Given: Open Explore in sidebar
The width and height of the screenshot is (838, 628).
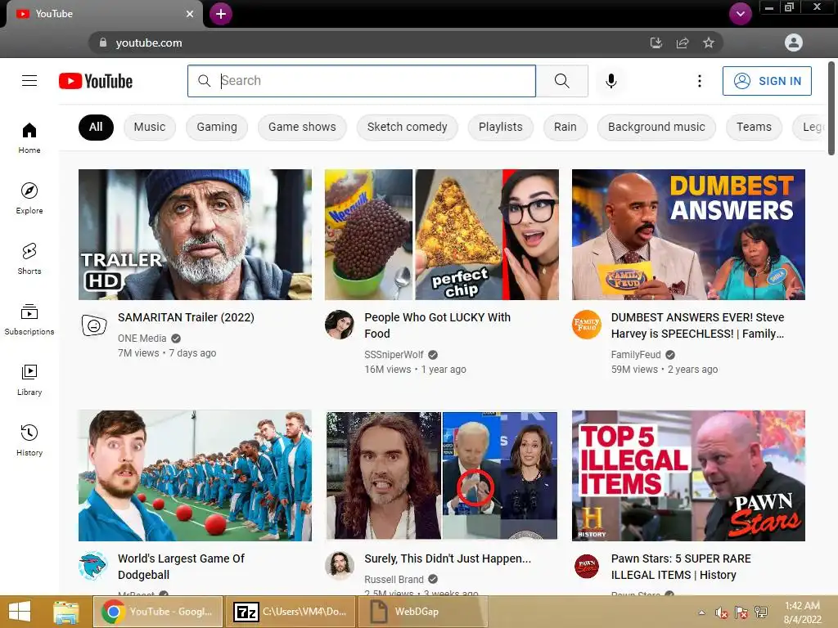Looking at the screenshot, I should [29, 198].
